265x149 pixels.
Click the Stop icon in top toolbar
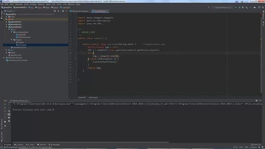click(250, 7)
